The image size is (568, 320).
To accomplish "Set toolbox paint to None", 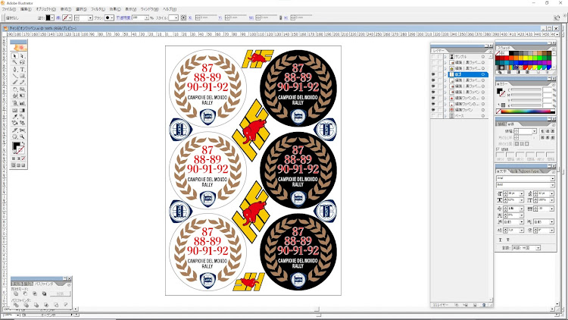I will [23, 158].
